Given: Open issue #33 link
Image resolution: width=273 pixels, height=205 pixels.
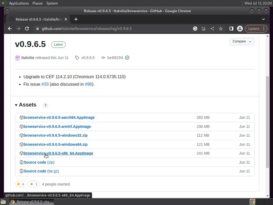Looking at the screenshot, I should (45, 84).
